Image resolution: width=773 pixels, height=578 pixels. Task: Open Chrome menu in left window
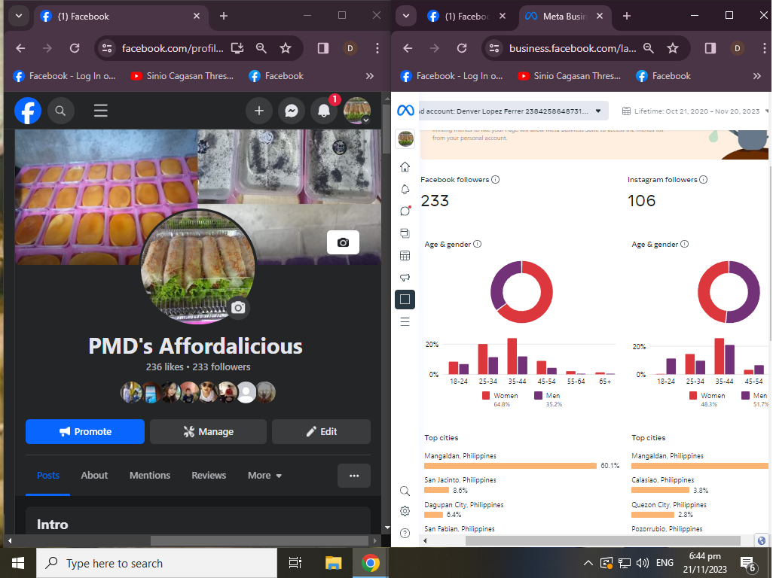coord(377,48)
